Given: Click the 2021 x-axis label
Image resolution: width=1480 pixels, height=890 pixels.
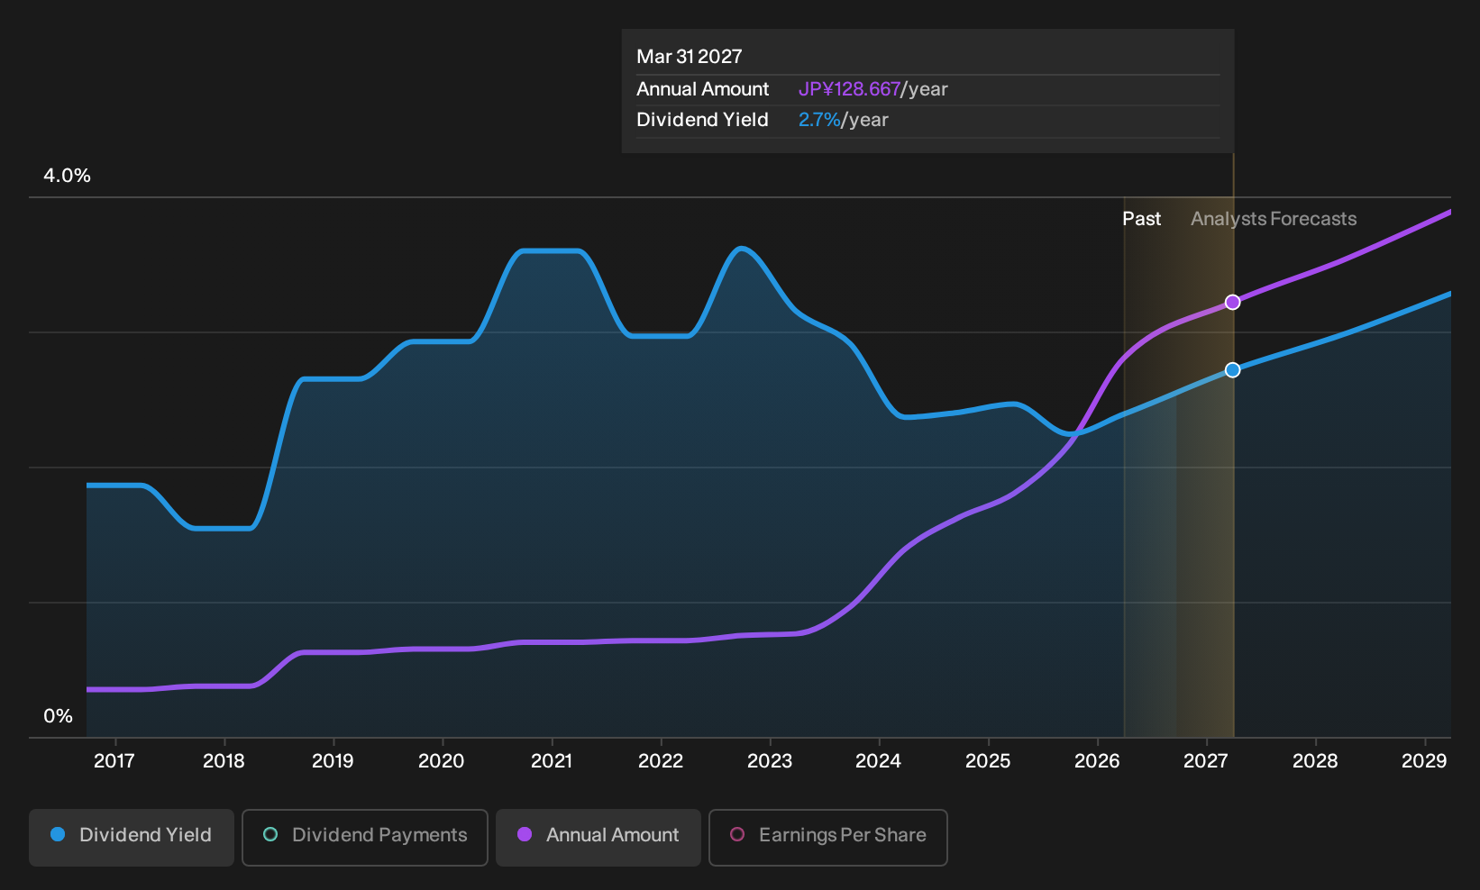Looking at the screenshot, I should [552, 761].
